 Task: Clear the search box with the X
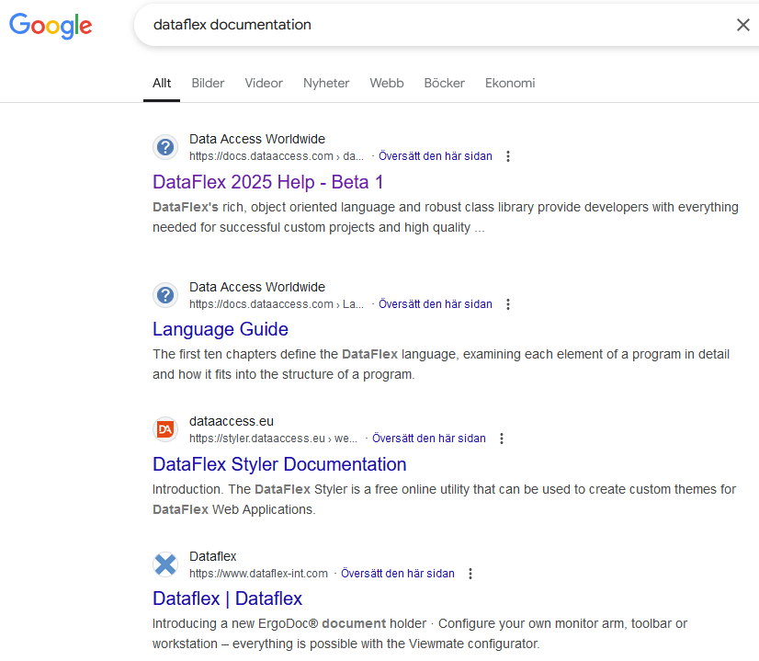[x=743, y=25]
